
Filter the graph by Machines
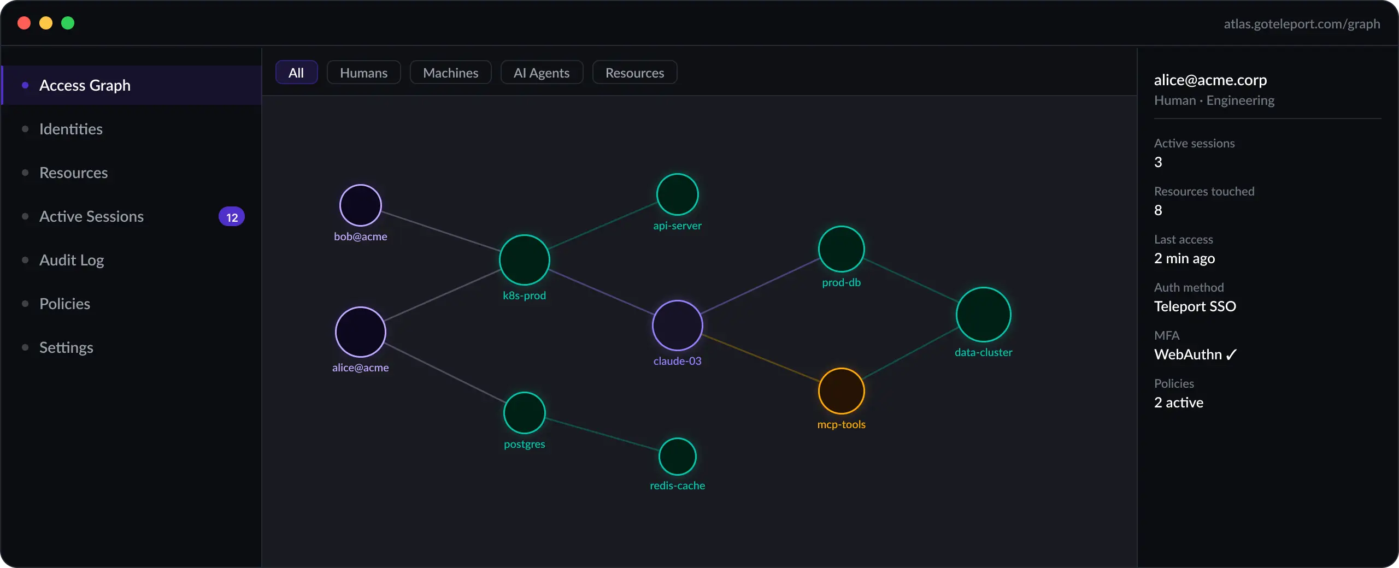point(450,72)
